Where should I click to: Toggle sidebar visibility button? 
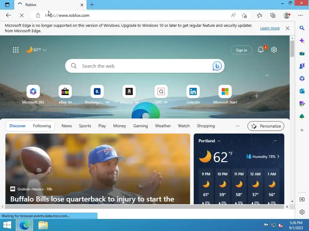302,199
